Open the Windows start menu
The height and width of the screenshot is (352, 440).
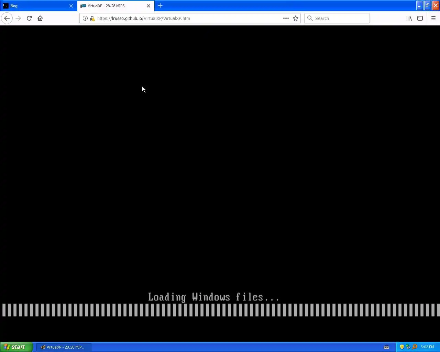[16, 347]
